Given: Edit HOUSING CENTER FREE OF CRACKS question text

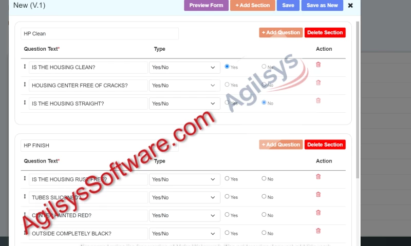Looking at the screenshot, I should tap(88, 86).
